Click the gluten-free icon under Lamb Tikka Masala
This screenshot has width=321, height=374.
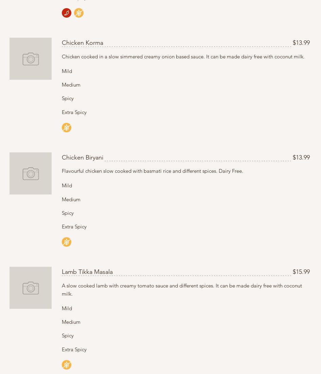point(67,365)
